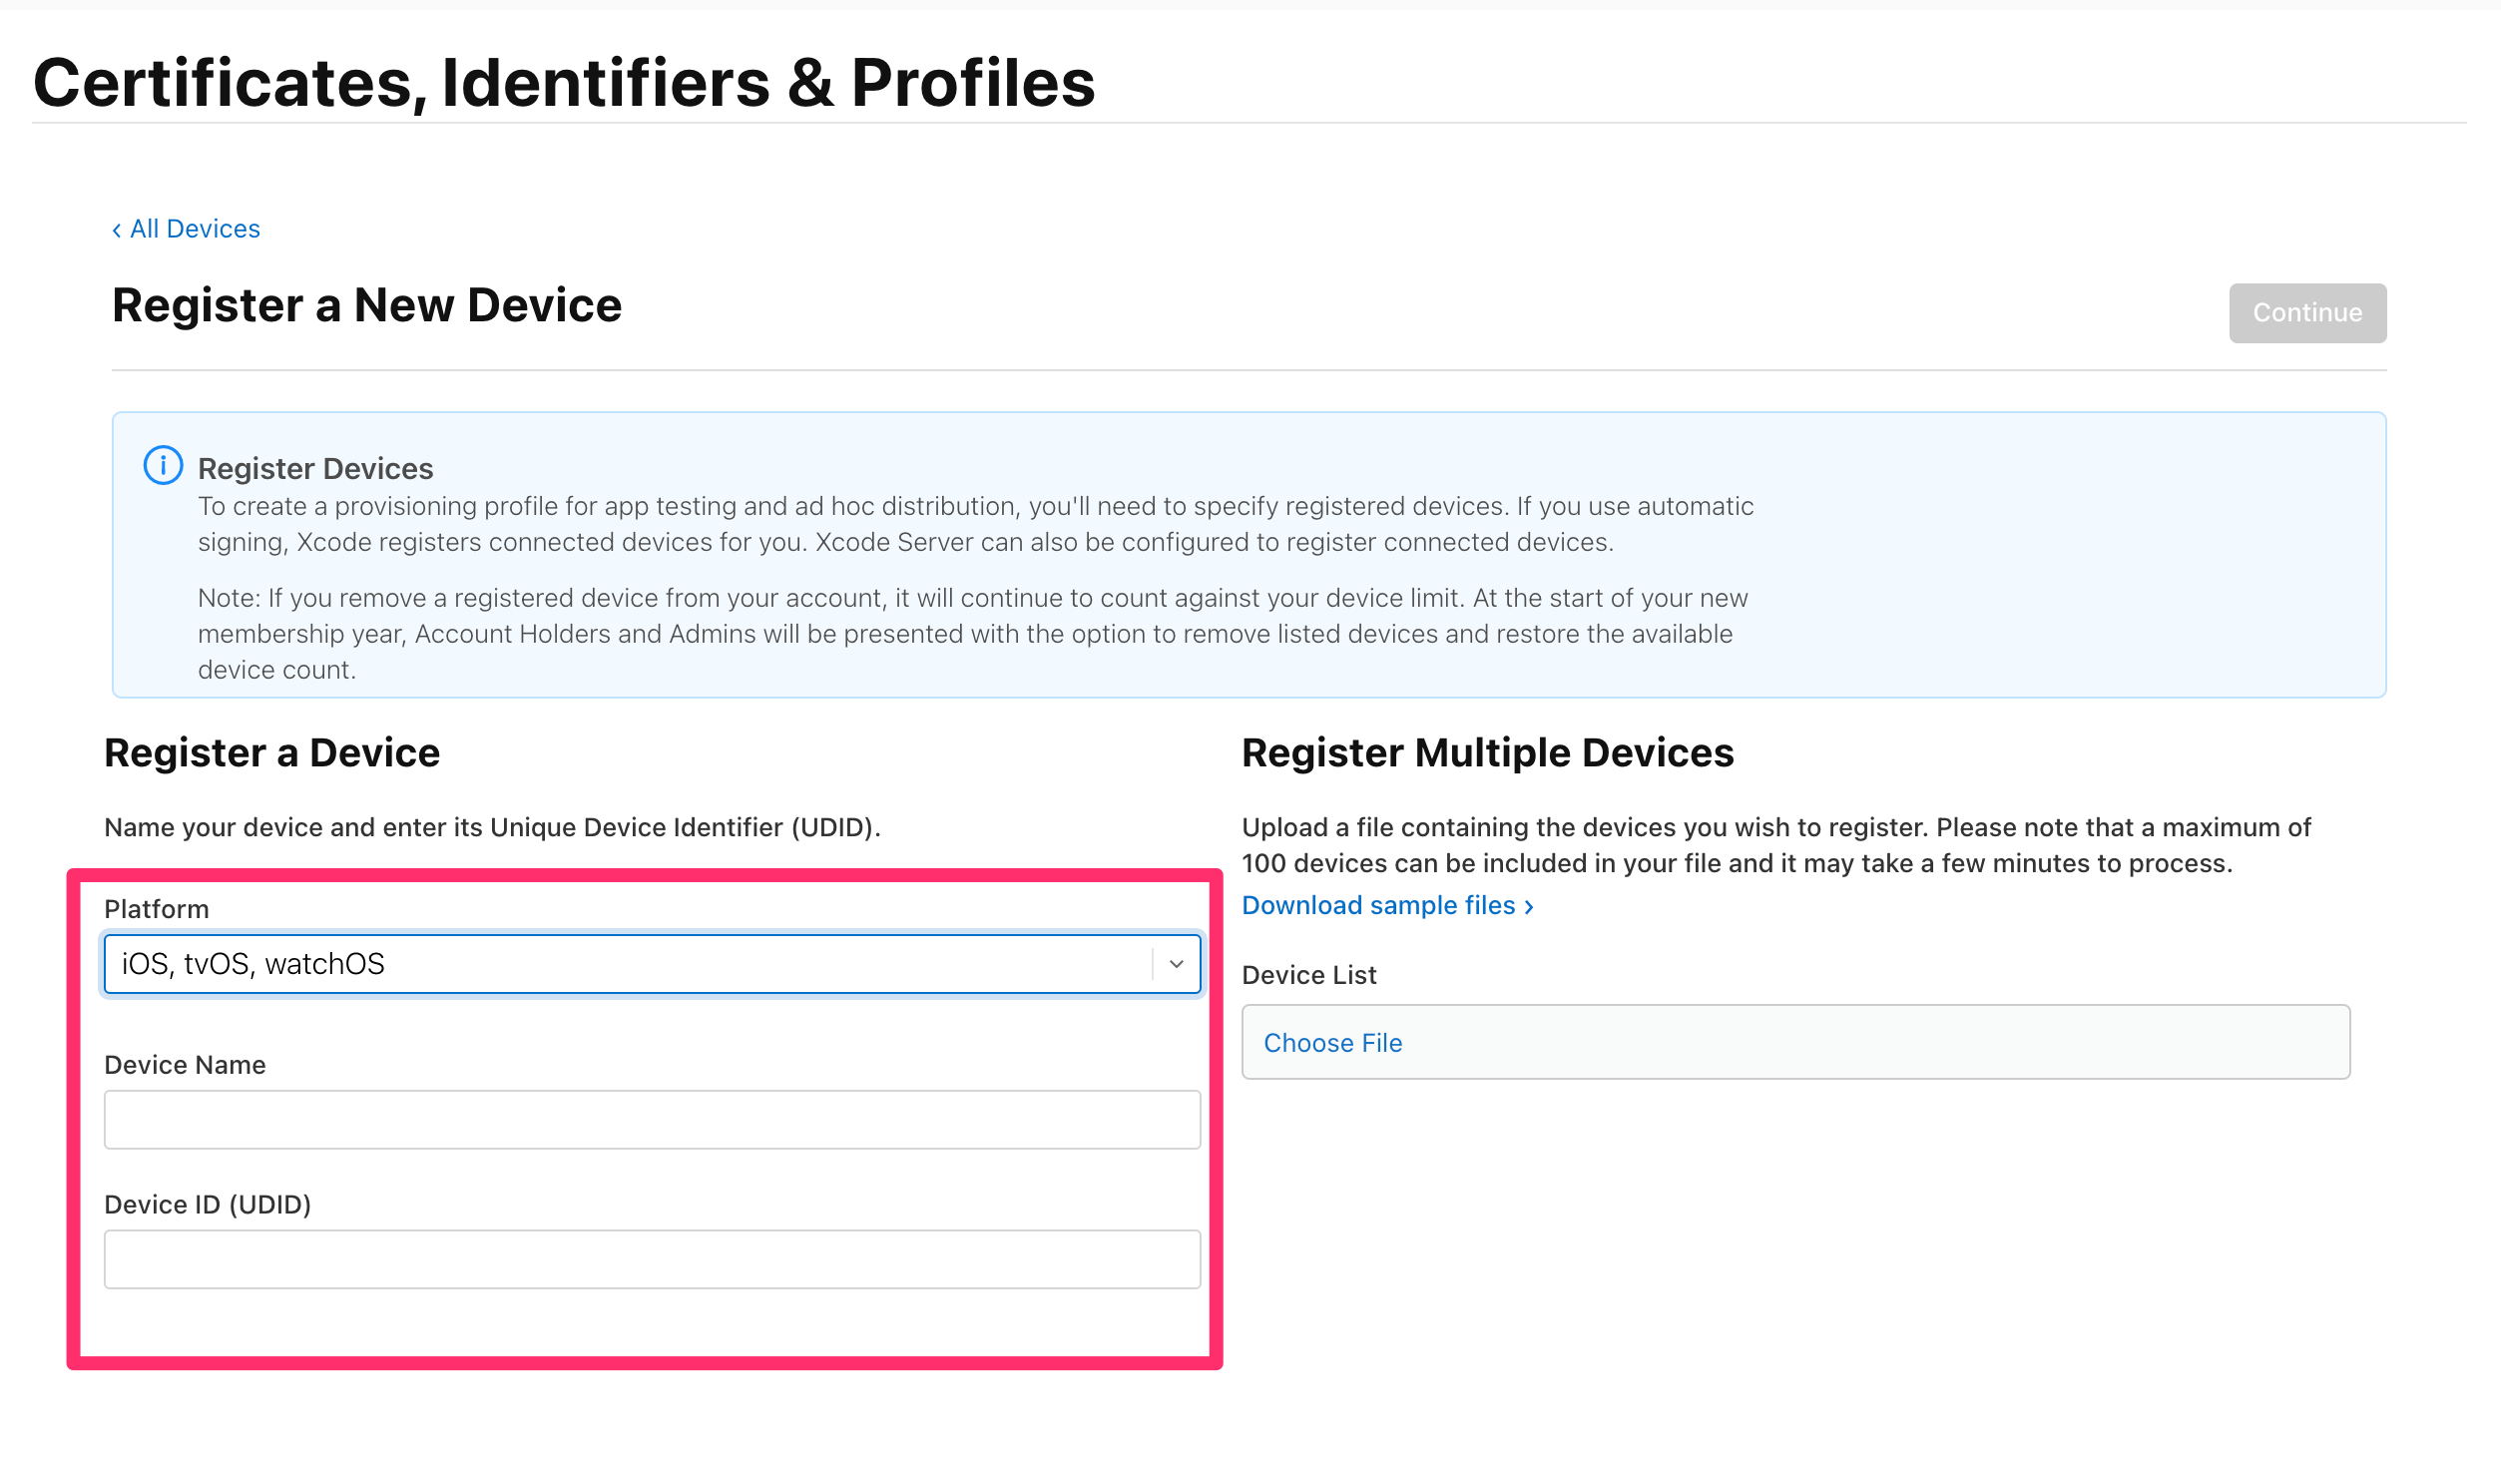Viewport: 2501px width, 1461px height.
Task: Click the Device List label
Action: [1307, 975]
